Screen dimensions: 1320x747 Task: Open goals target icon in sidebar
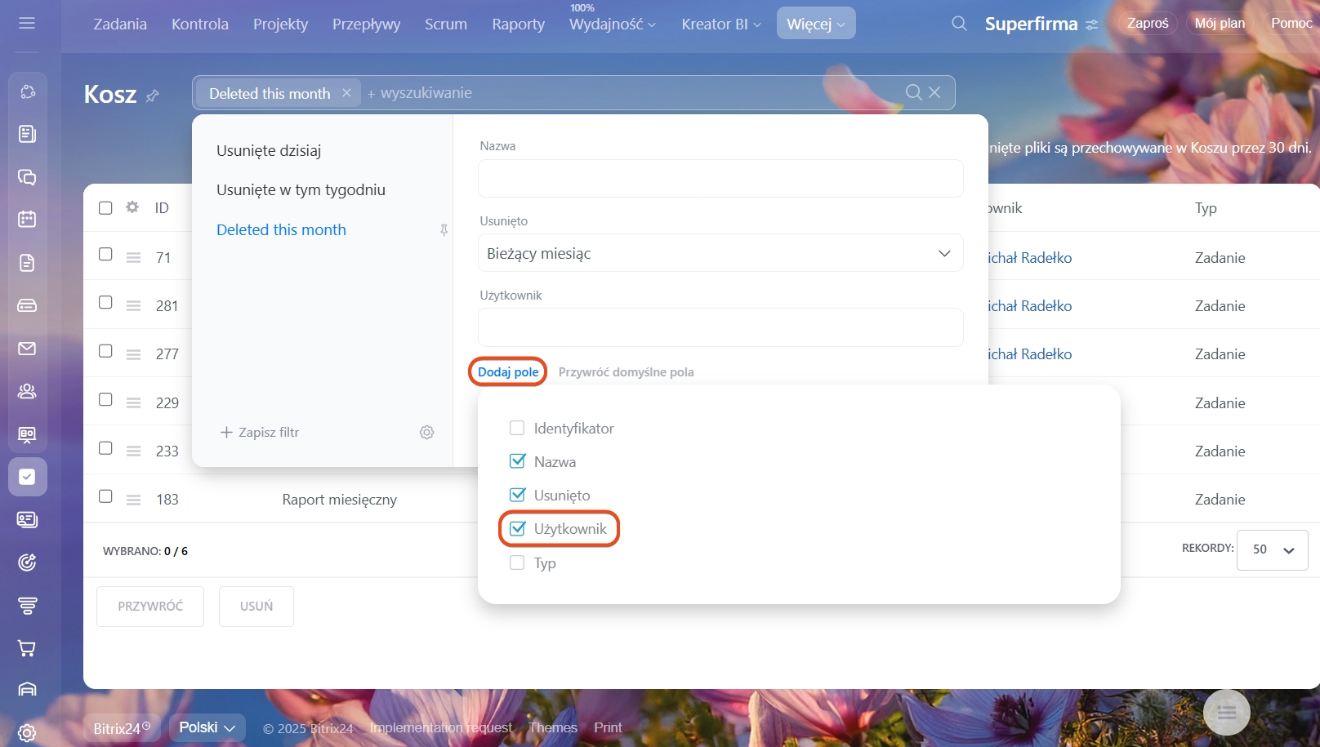click(x=27, y=562)
